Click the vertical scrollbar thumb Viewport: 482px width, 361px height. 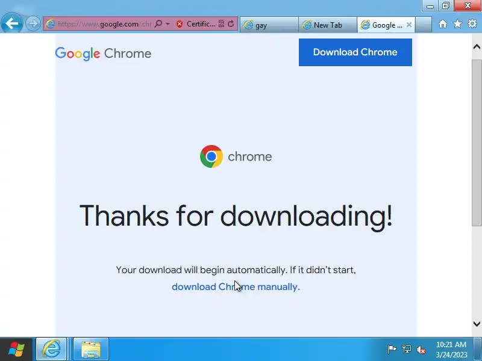coord(477,143)
